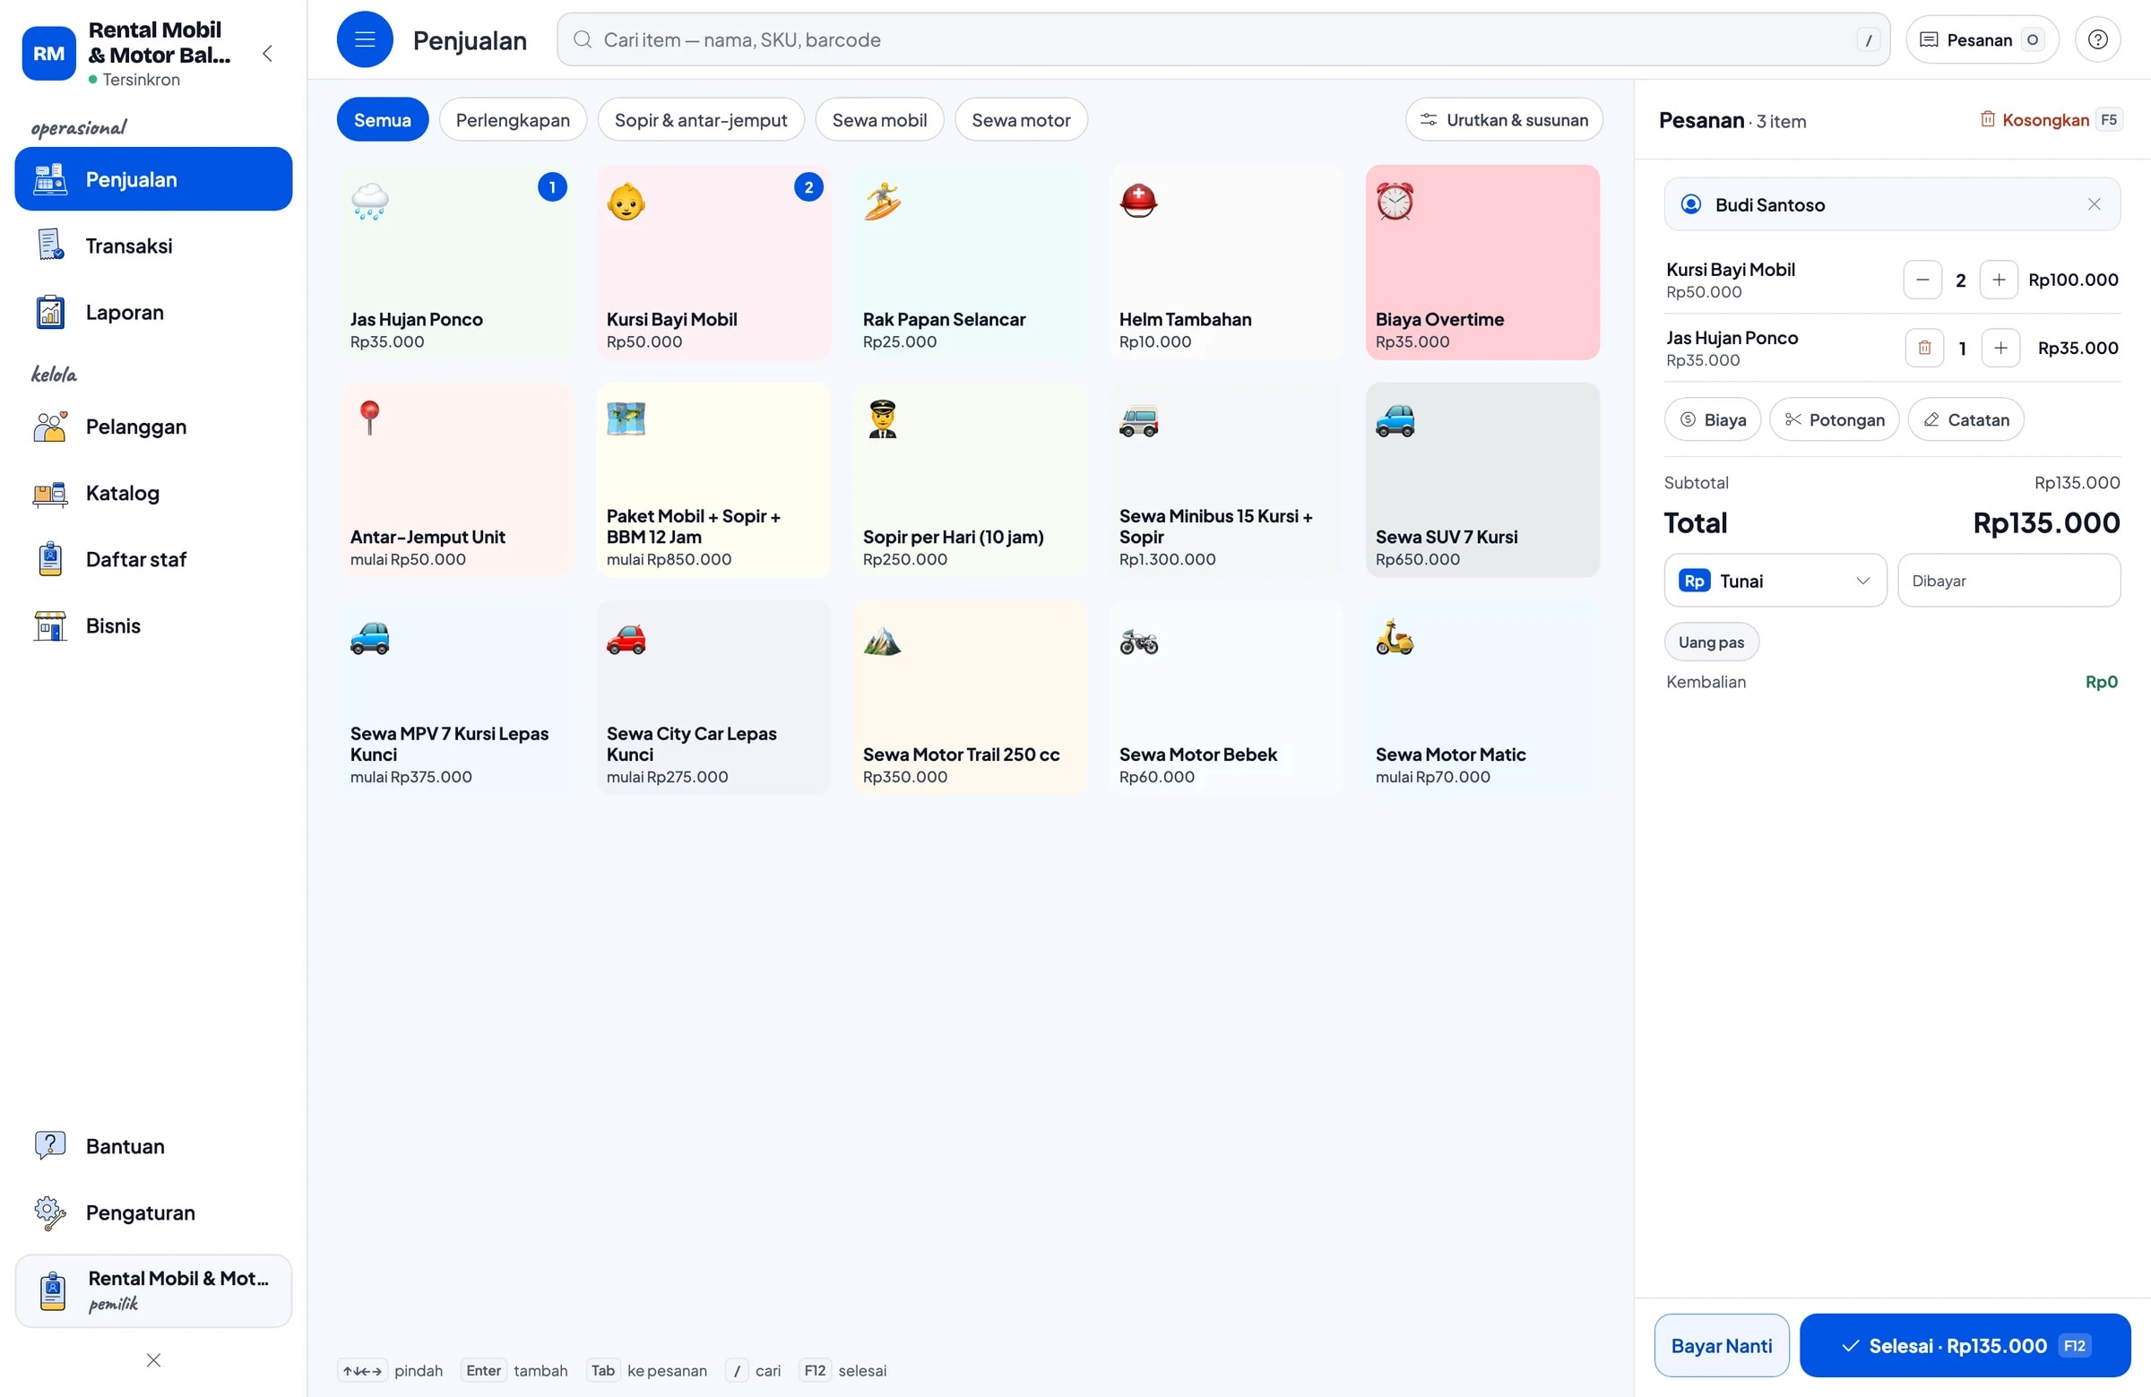Add Sewa Motor Matic item
The image size is (2151, 1397).
1482,697
